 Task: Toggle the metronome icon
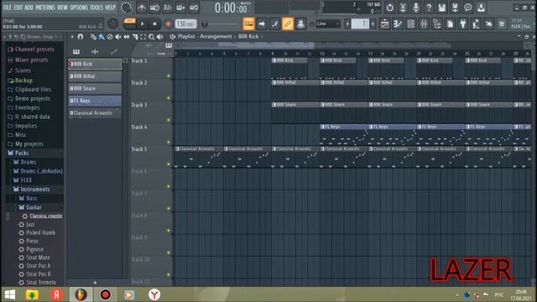point(142,8)
